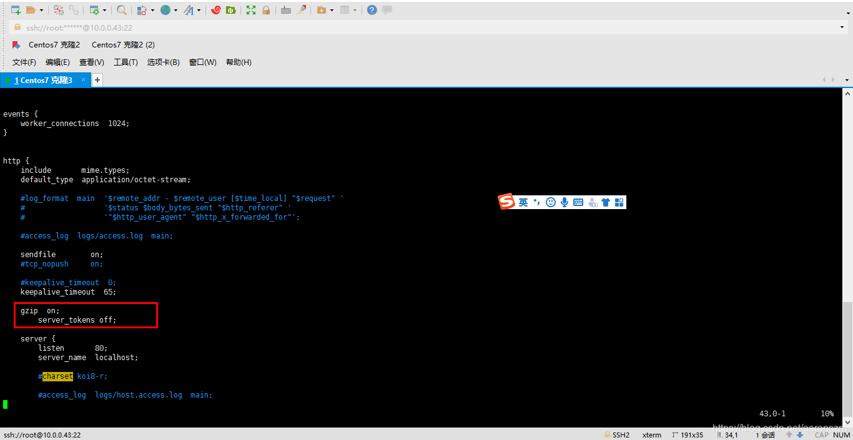853x440 pixels.
Task: Open session Properties gear icon
Action: (94, 10)
